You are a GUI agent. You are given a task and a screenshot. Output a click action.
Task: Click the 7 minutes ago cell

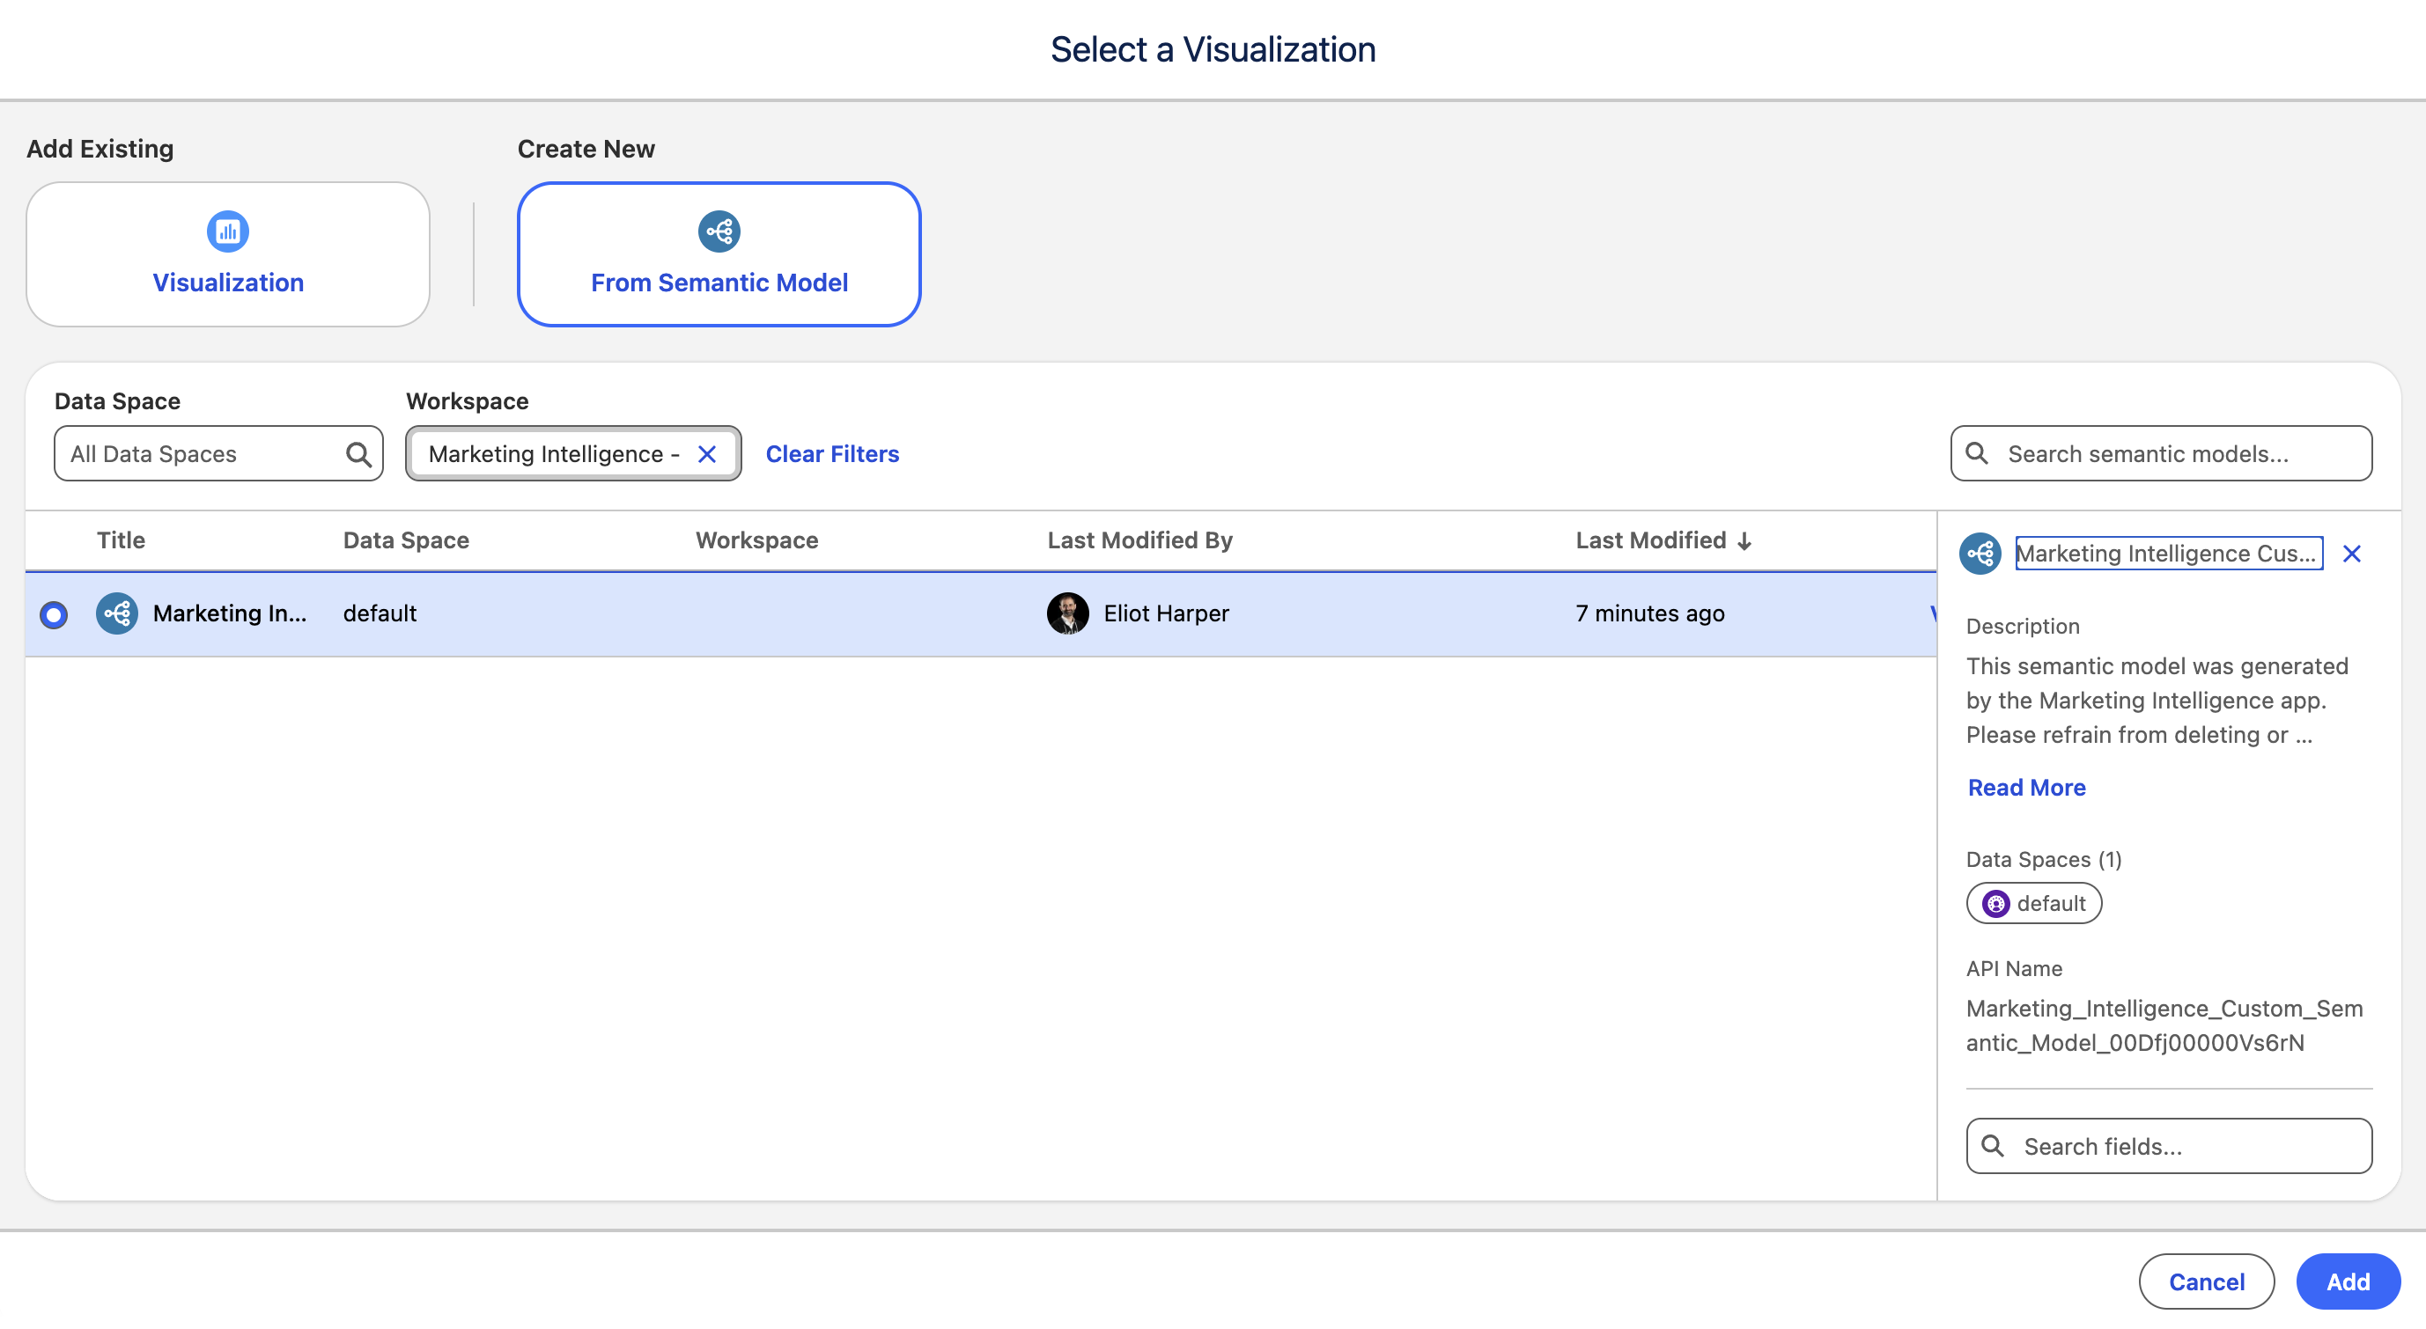[1650, 613]
